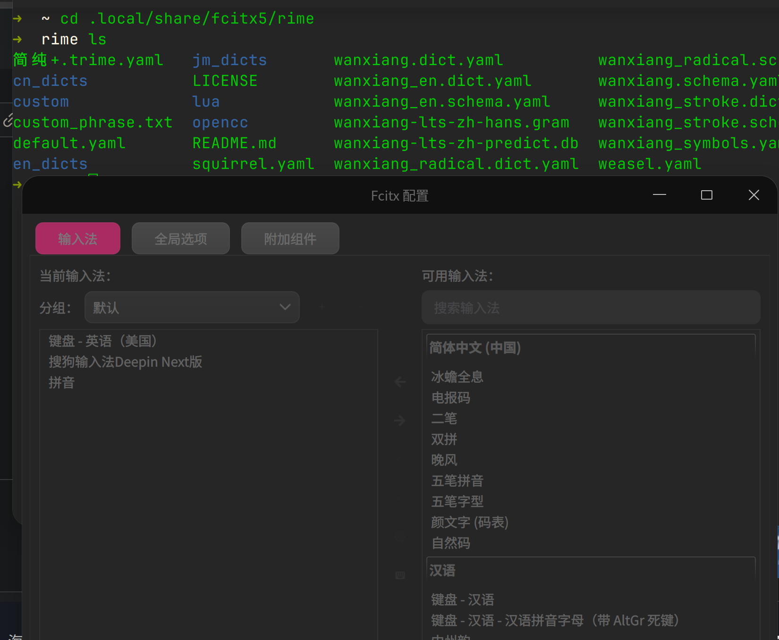Click the right arrow to remove input method
The height and width of the screenshot is (640, 779).
[x=400, y=420]
